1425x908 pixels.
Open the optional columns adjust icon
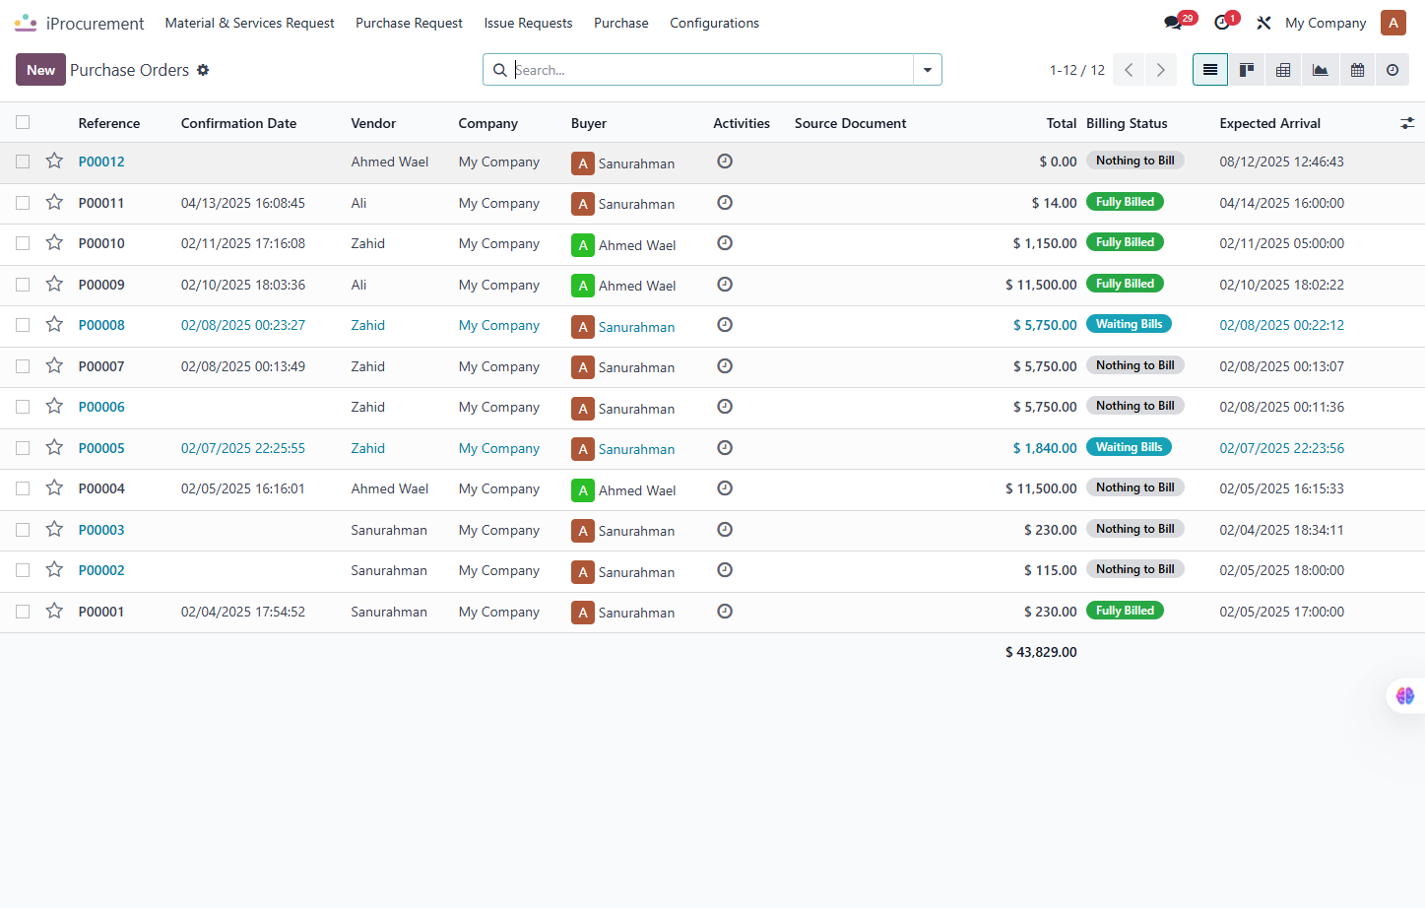click(x=1407, y=123)
